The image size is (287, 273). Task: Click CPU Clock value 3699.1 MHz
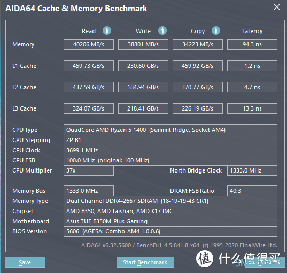170,150
